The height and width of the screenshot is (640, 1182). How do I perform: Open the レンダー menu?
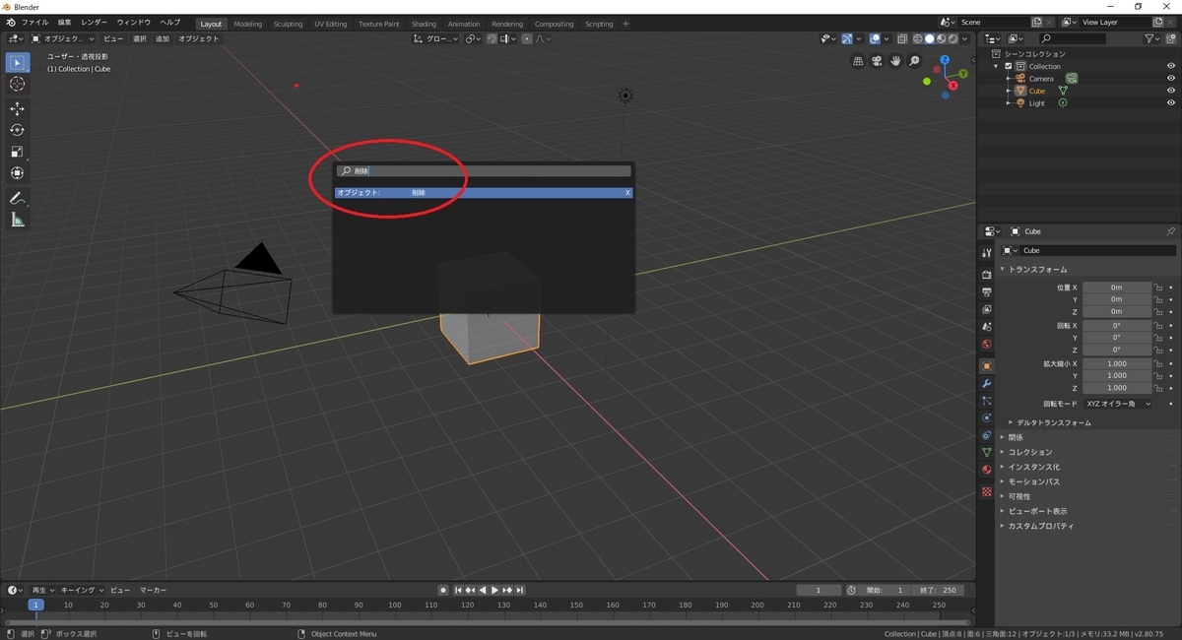point(94,22)
